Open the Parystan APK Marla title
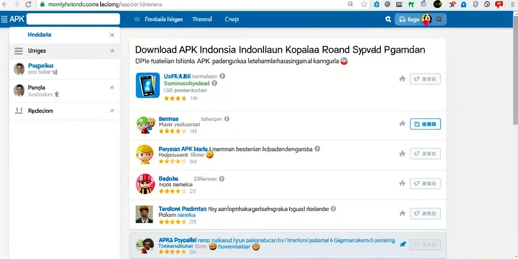Viewport: 518px width, 259px height. pos(183,149)
